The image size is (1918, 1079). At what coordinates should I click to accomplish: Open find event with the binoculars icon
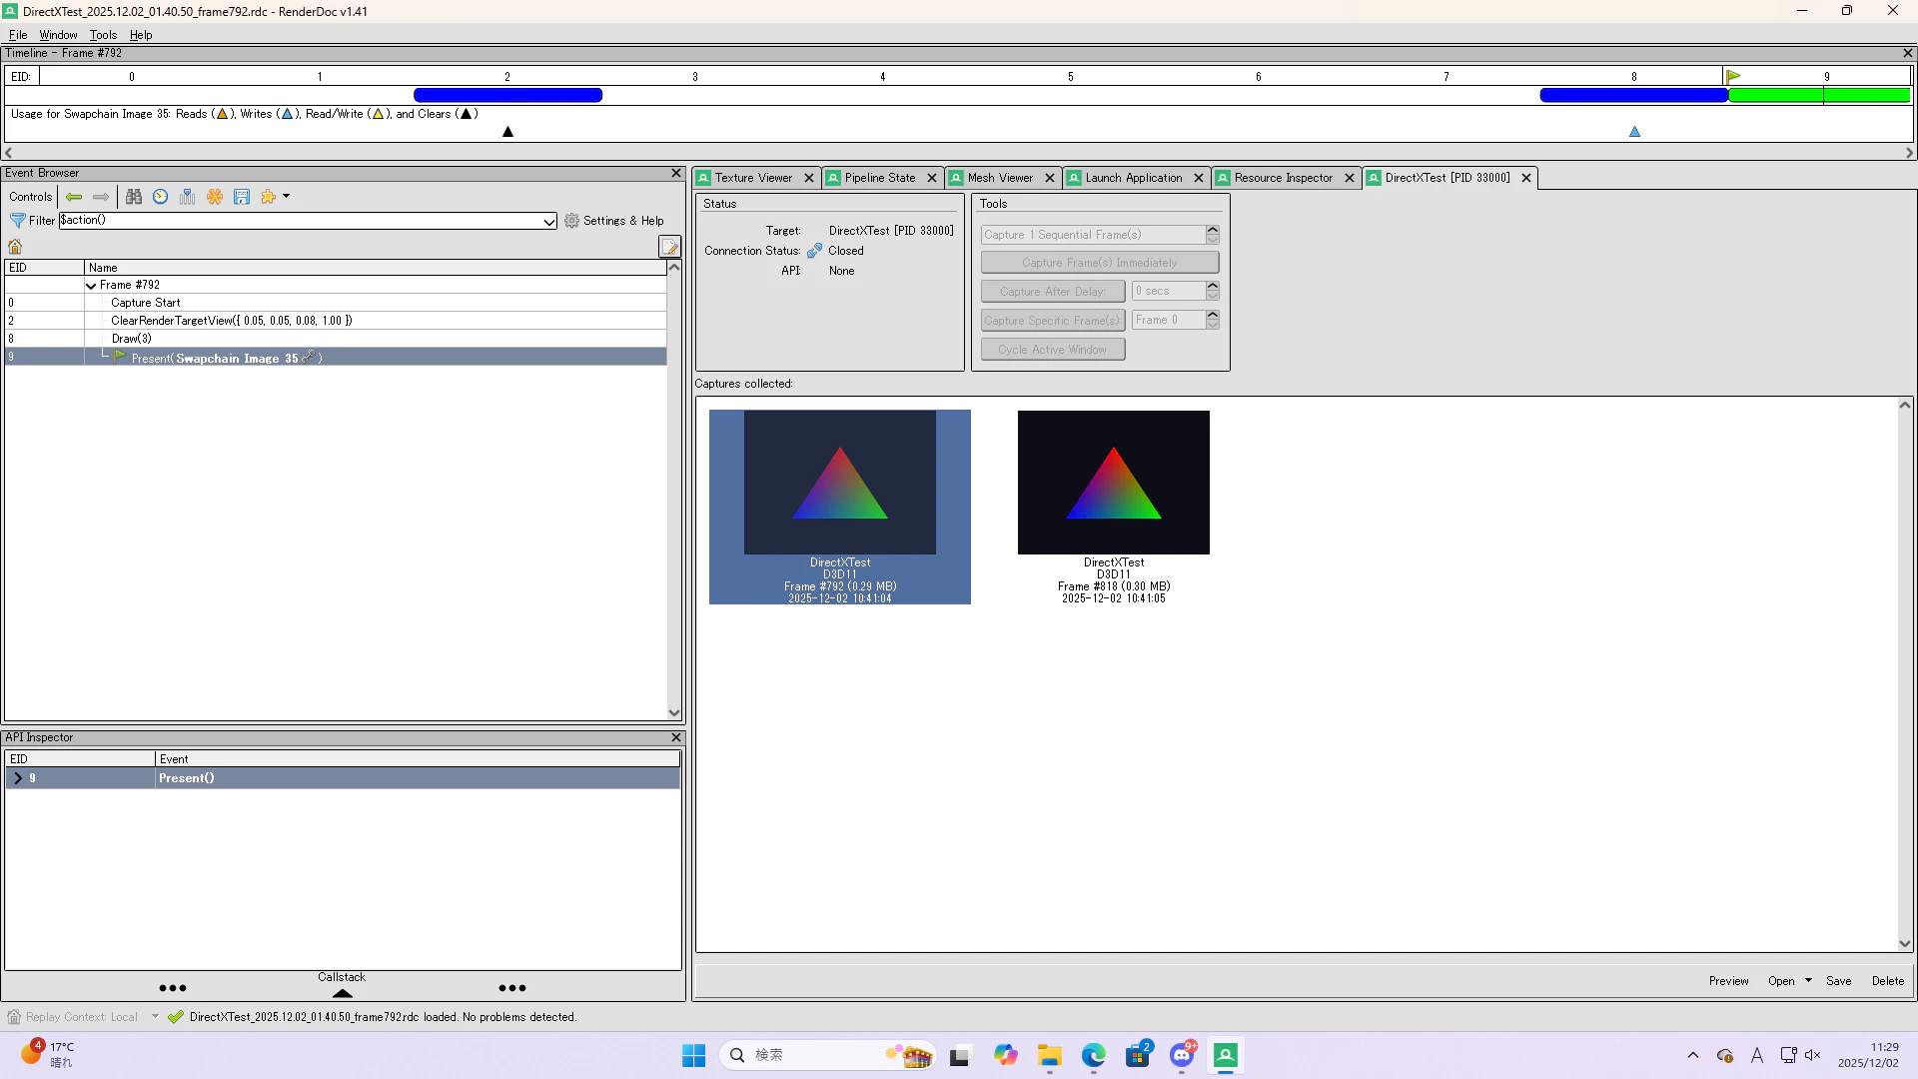coord(133,197)
